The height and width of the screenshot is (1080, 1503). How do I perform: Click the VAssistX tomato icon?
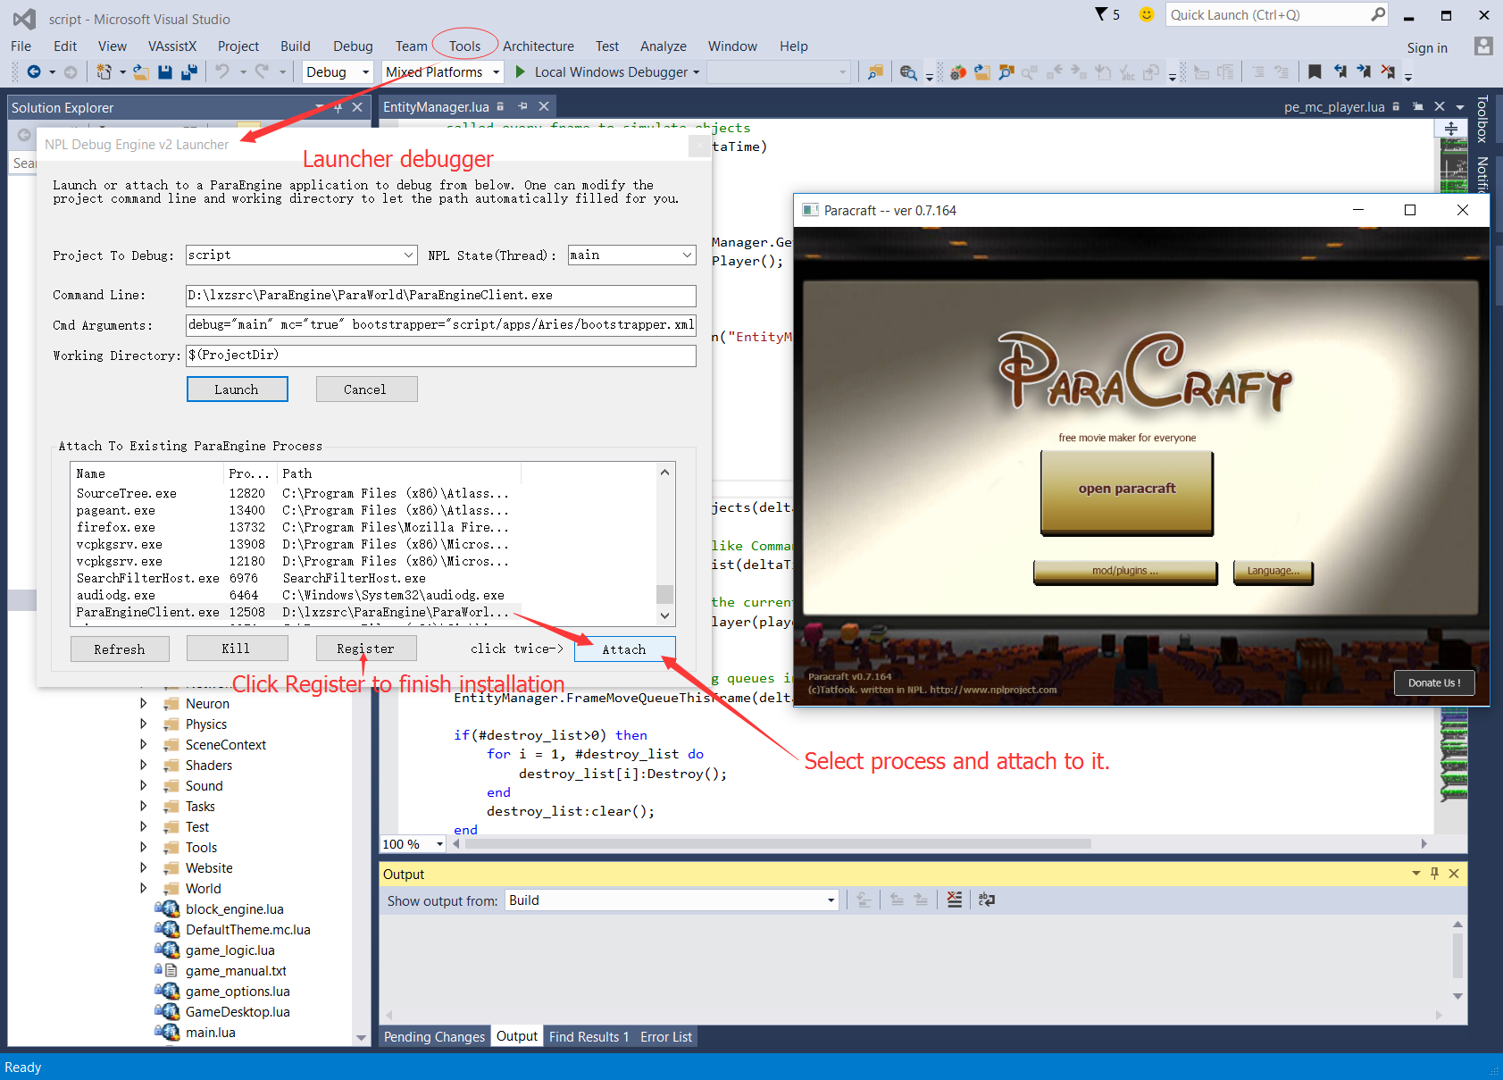(x=958, y=72)
